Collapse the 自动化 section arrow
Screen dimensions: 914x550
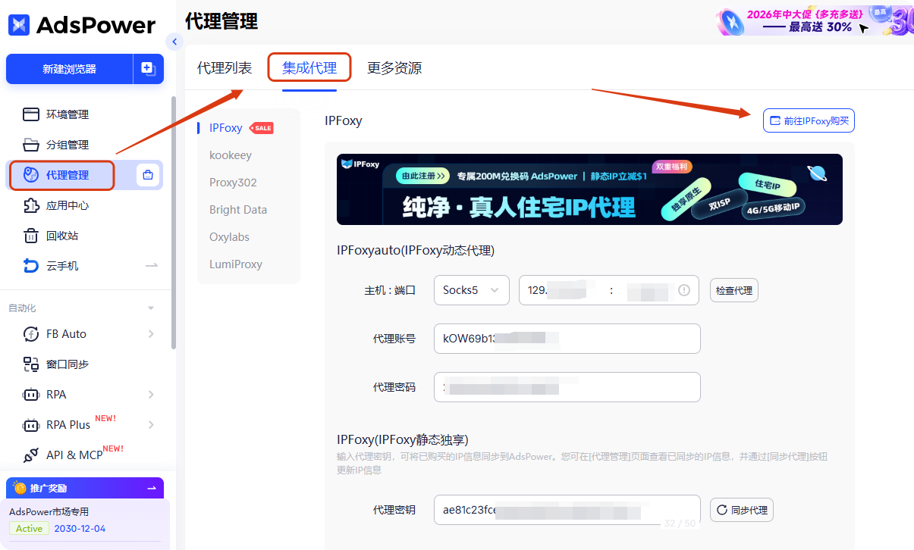tap(151, 308)
